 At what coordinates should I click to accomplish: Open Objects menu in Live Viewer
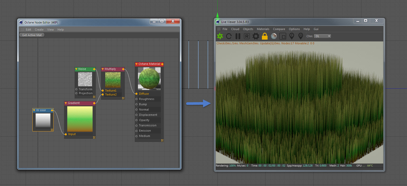pyautogui.click(x=248, y=29)
